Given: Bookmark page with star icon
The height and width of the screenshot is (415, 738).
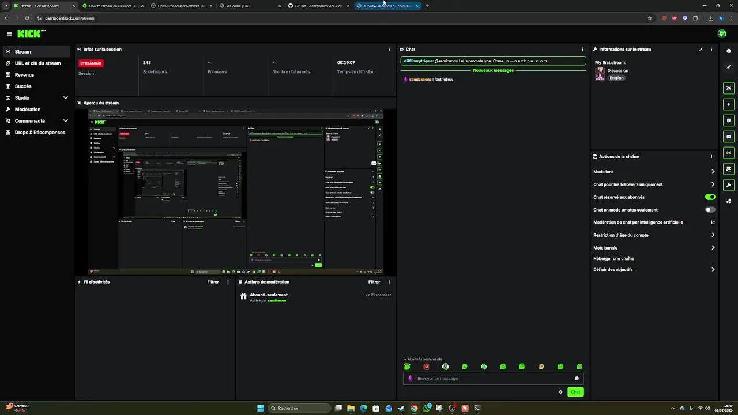Looking at the screenshot, I should click(x=650, y=18).
